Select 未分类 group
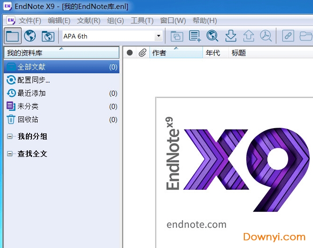The image size is (313, 248). (x=62, y=106)
